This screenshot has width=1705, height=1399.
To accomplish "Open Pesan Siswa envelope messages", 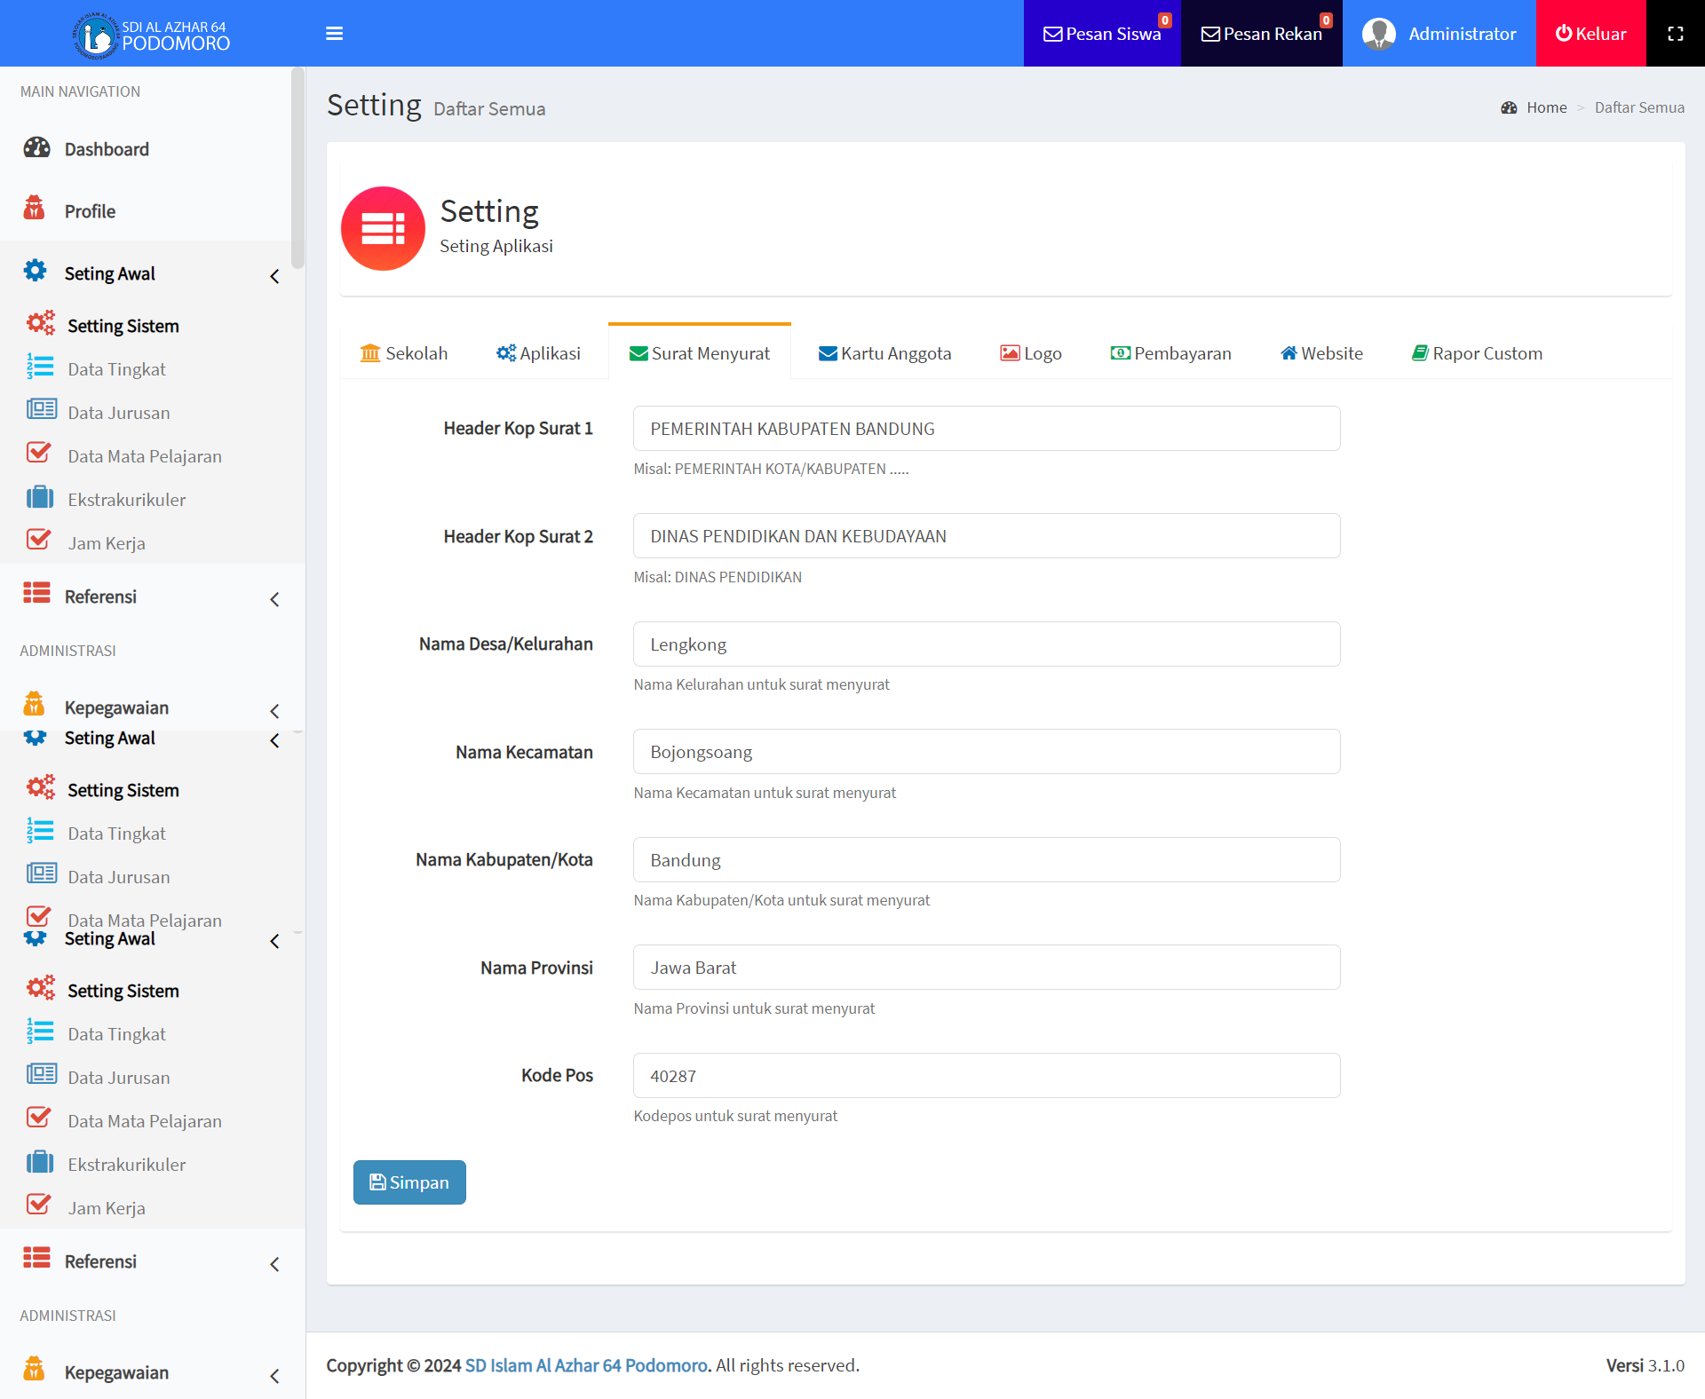I will (x=1101, y=34).
